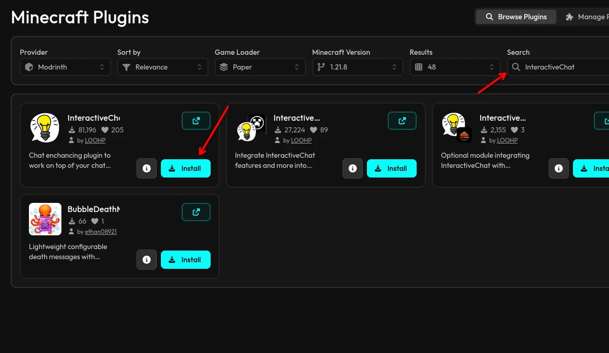Open external link for BubbleDeathMessages plugin

(x=196, y=212)
